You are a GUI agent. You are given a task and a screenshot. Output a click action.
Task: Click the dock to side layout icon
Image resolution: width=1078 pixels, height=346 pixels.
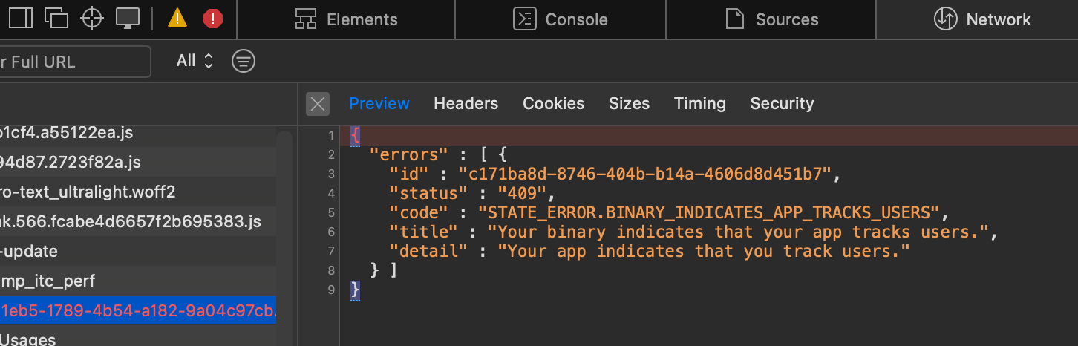tap(20, 18)
